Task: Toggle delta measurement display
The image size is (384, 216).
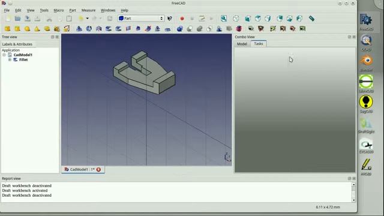Action: tap(302, 29)
